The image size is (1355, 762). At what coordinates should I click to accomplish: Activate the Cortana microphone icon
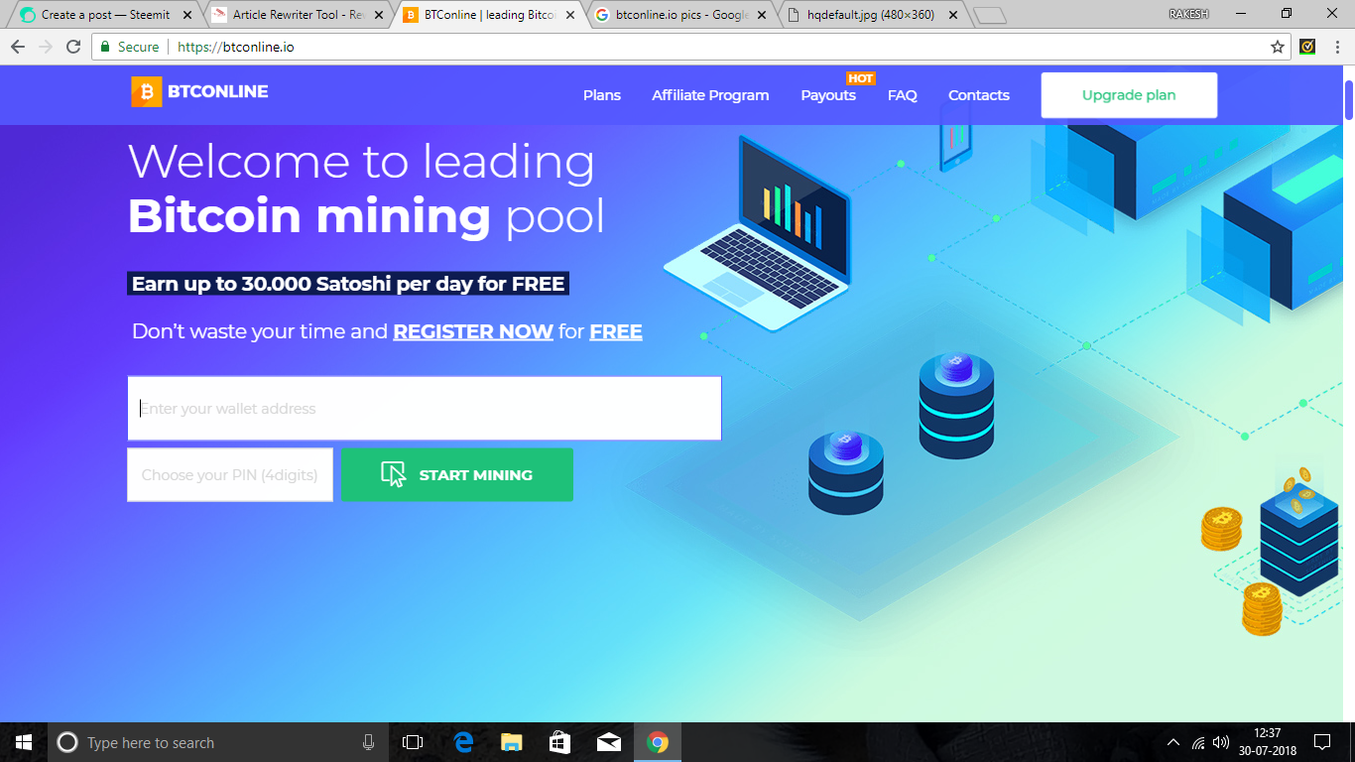coord(368,742)
